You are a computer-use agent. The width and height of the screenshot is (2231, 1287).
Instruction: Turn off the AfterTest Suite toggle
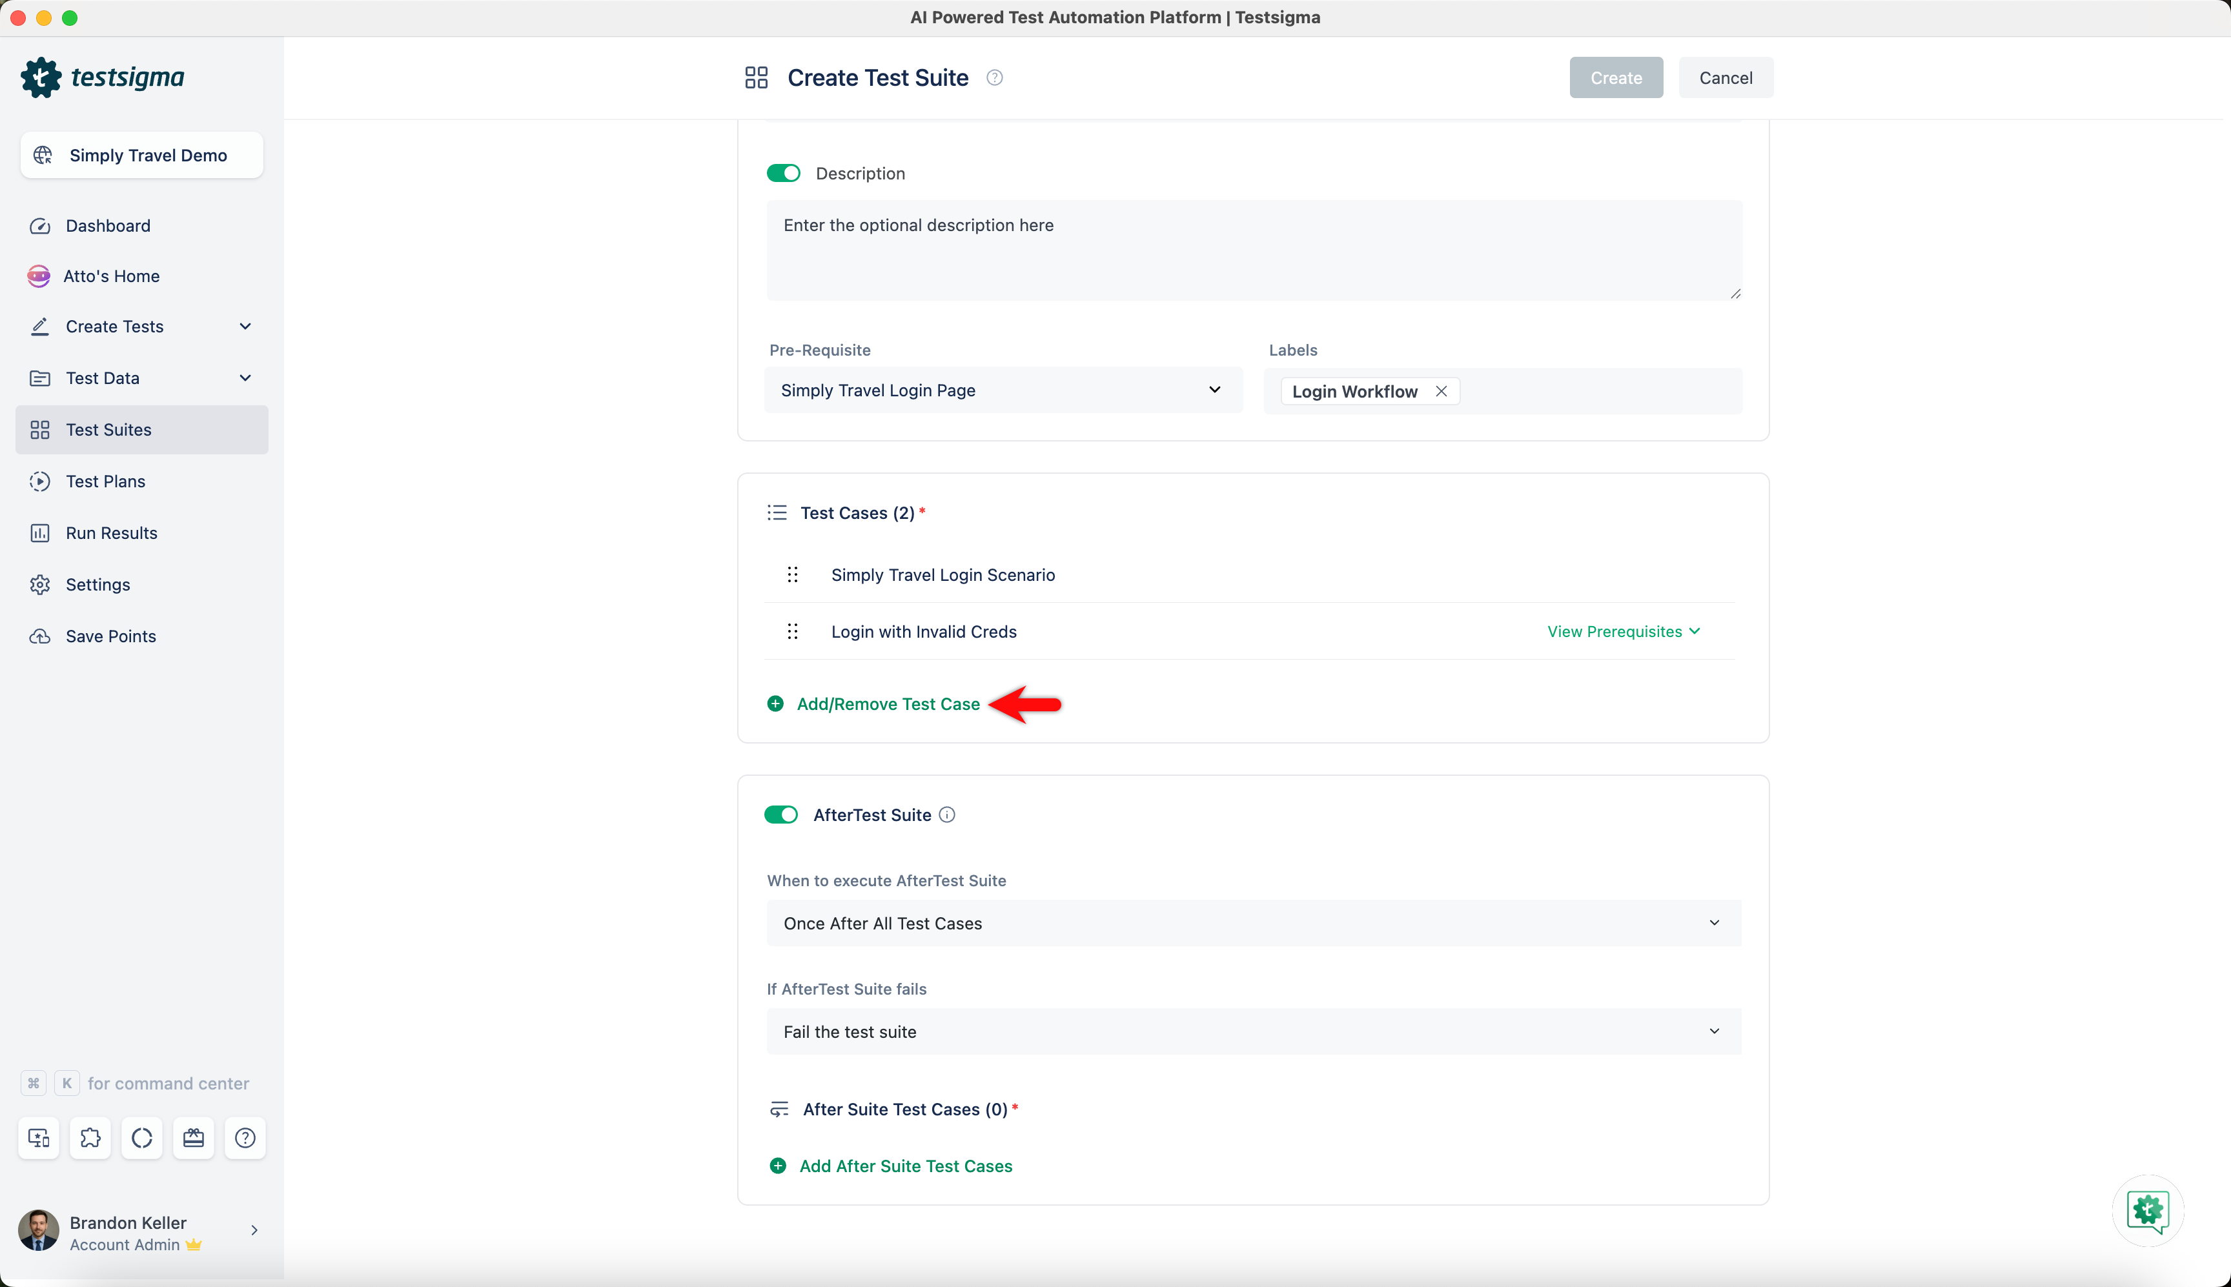781,815
